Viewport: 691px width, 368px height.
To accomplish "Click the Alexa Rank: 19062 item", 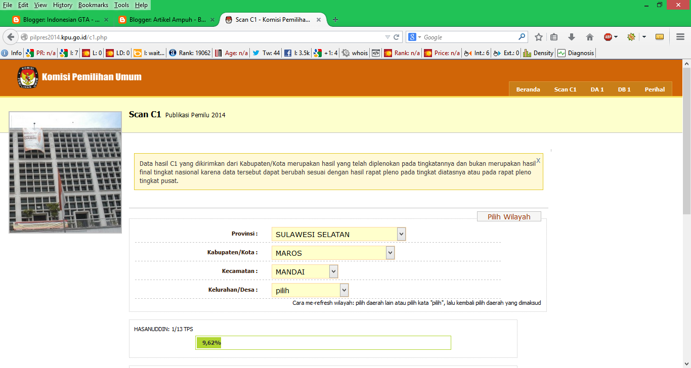I will (190, 53).
